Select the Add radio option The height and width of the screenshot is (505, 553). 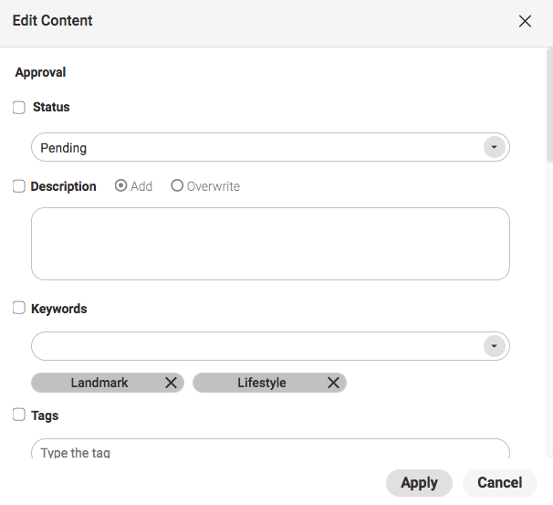tap(120, 185)
